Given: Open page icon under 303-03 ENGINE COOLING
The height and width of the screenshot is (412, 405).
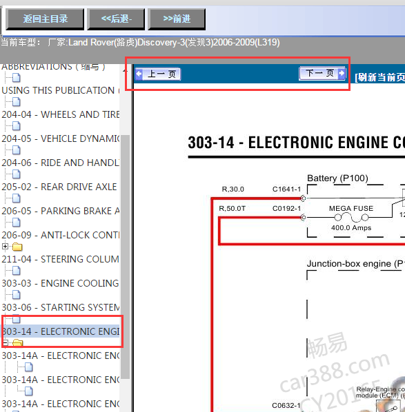Looking at the screenshot, I should (x=17, y=295).
